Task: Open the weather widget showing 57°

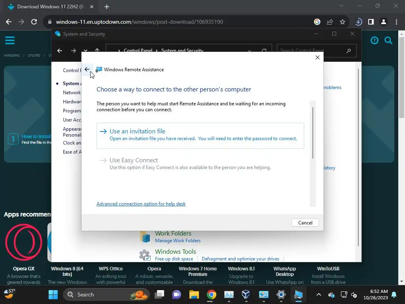Action: pyautogui.click(x=9, y=294)
